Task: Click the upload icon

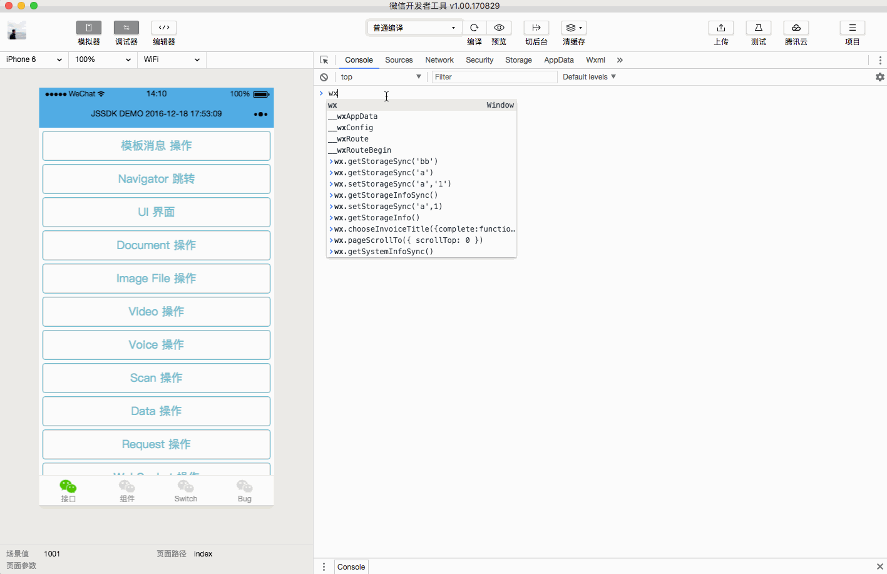Action: (720, 28)
